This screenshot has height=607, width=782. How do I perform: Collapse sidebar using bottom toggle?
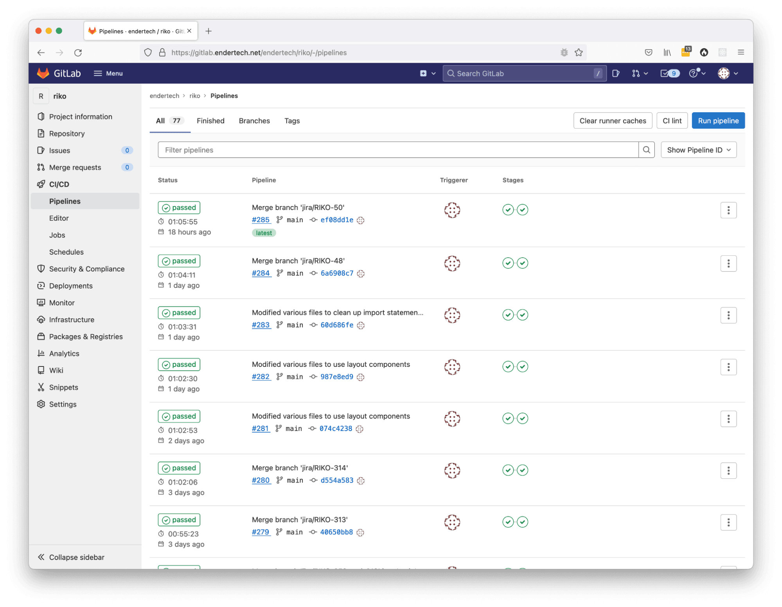tap(71, 557)
